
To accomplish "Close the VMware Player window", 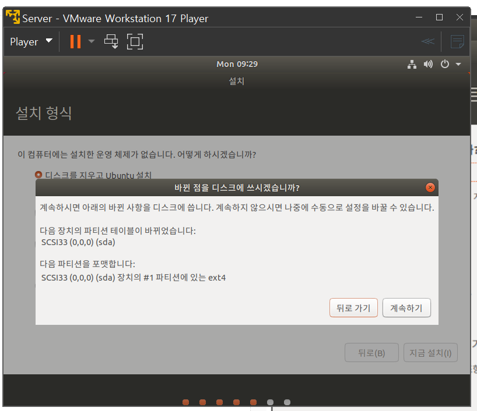I will pyautogui.click(x=460, y=17).
